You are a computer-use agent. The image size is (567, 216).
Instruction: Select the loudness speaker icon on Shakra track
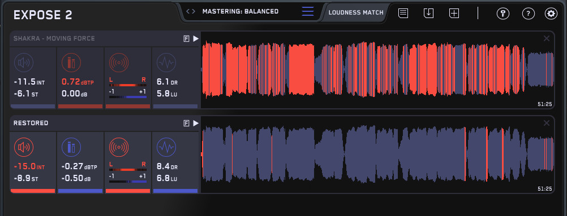point(24,63)
